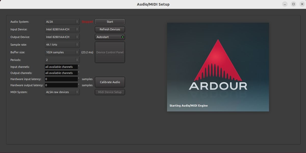Click the Ardour splash logo

coord(218,67)
